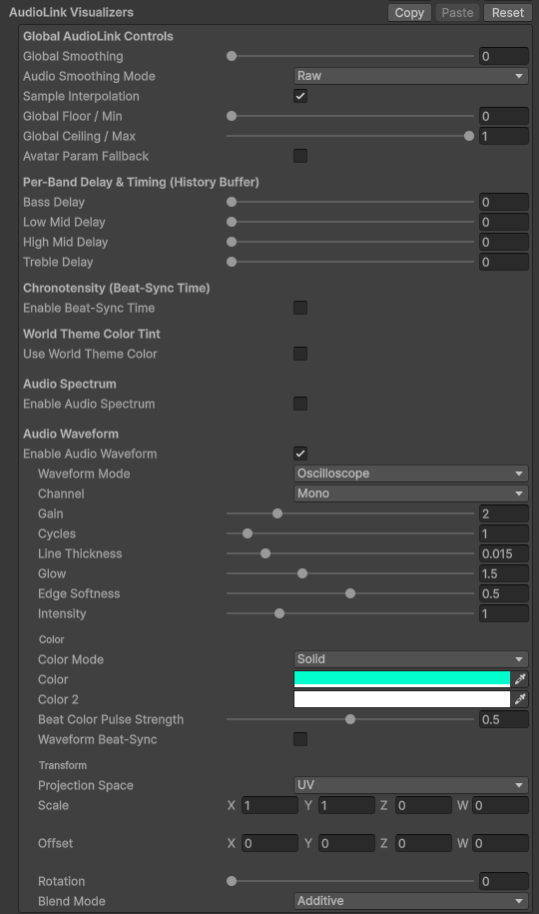Click the Edge Softness field showing 0.5
The height and width of the screenshot is (914, 539).
504,593
